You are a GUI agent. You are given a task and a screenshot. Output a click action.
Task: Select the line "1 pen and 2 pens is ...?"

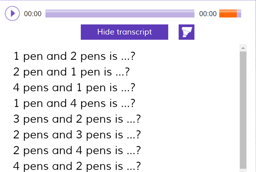point(73,56)
